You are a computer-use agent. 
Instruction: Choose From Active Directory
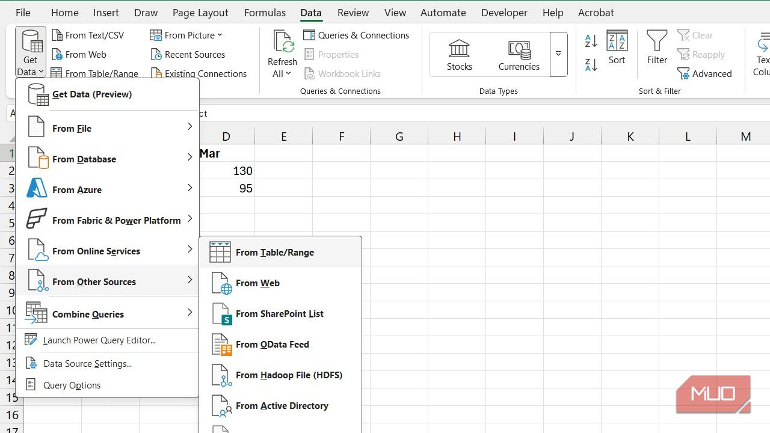coord(280,406)
